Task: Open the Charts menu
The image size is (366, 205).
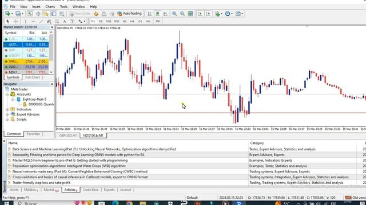Action: pos(50,7)
